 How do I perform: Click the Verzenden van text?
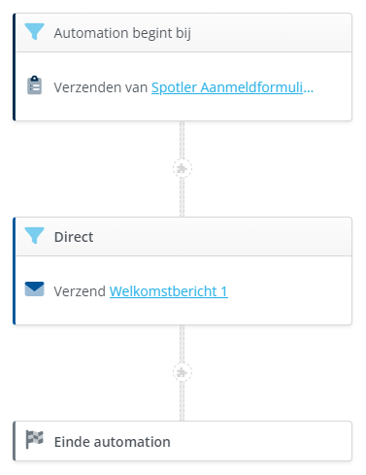point(101,87)
